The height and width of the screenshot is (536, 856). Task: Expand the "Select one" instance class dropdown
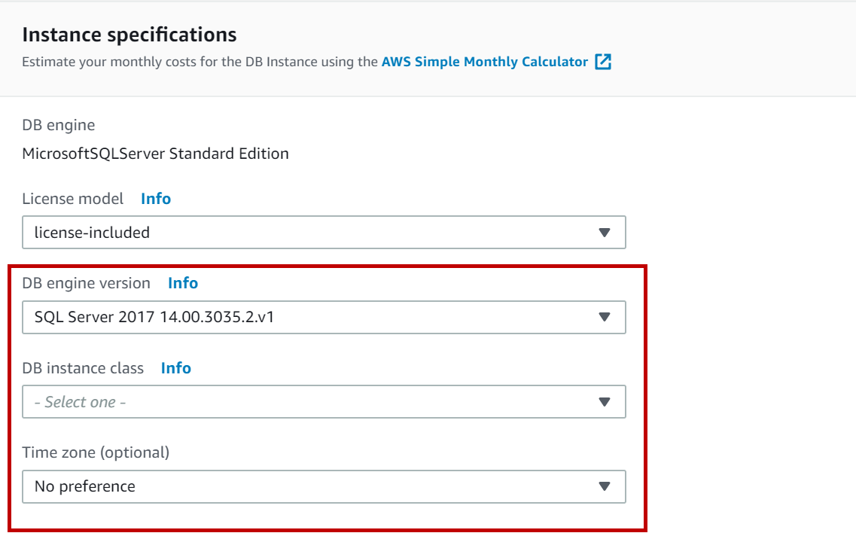316,402
